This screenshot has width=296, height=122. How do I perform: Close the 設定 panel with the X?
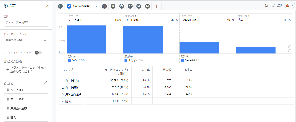click(x=47, y=6)
